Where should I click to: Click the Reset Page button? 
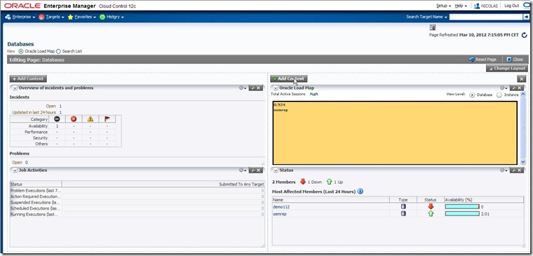coord(483,59)
